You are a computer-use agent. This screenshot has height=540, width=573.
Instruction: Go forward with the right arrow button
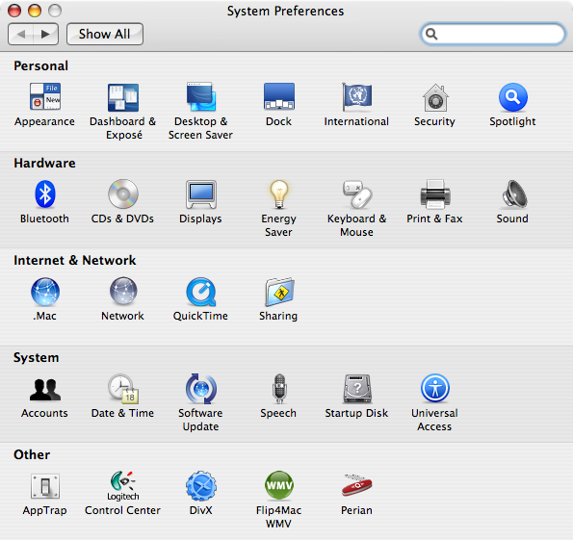[45, 34]
